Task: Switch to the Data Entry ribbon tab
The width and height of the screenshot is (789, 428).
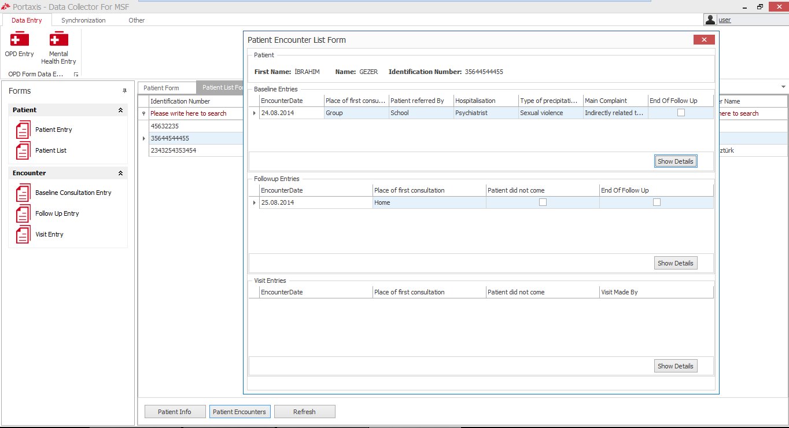Action: click(x=27, y=20)
